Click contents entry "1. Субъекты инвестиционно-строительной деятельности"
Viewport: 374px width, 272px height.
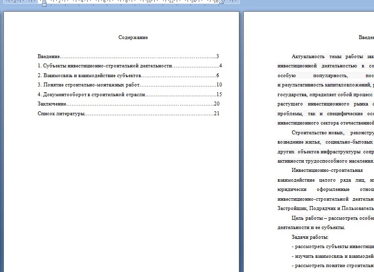[x=105, y=66]
